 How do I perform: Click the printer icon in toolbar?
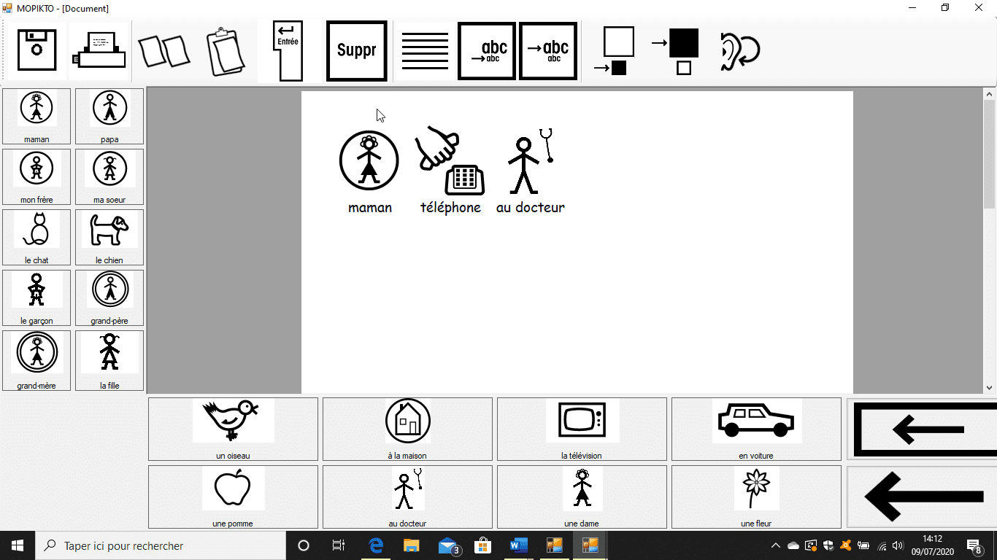[99, 50]
